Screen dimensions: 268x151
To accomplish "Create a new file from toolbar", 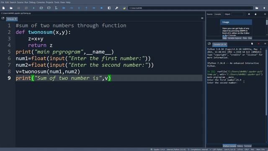I will (4, 8).
